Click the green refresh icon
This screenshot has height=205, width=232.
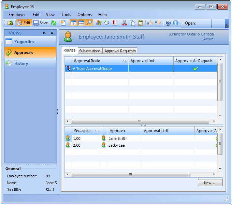pyautogui.click(x=54, y=23)
